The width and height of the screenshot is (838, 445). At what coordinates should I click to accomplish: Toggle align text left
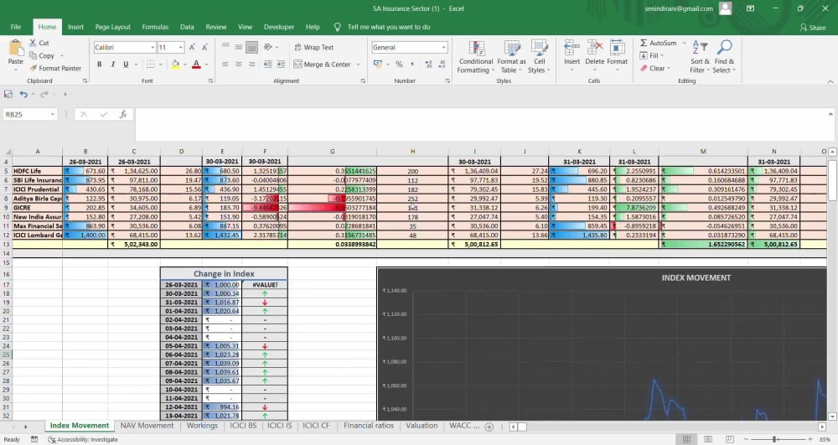(x=225, y=64)
